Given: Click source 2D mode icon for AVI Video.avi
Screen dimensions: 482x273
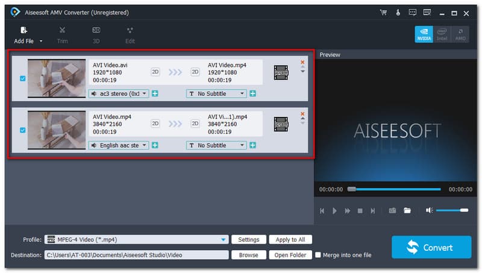Looking at the screenshot, I should pos(155,72).
